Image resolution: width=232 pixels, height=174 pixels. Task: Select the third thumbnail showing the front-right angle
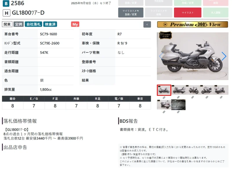click(193, 90)
